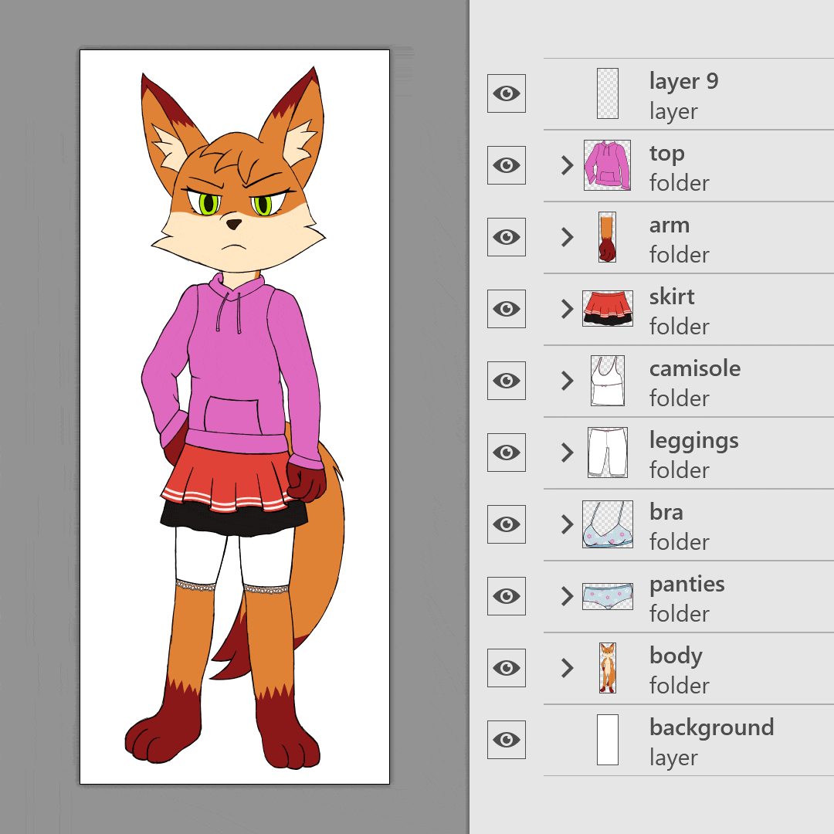
Task: Expand the top folder chevron
Action: [x=567, y=165]
